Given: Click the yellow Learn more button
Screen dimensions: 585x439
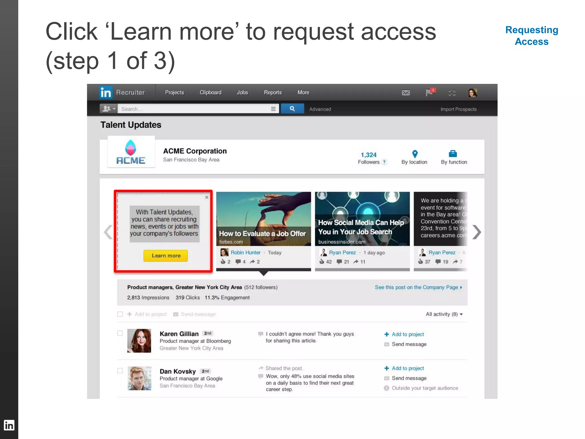Looking at the screenshot, I should 166,256.
